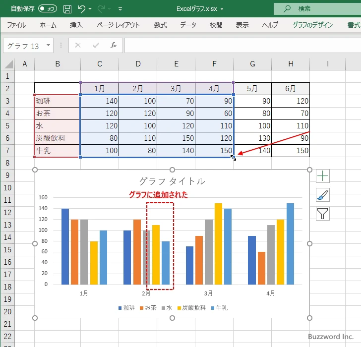361x347 pixels.
Task: Click the Redo arrow icon
Action: tap(101, 9)
